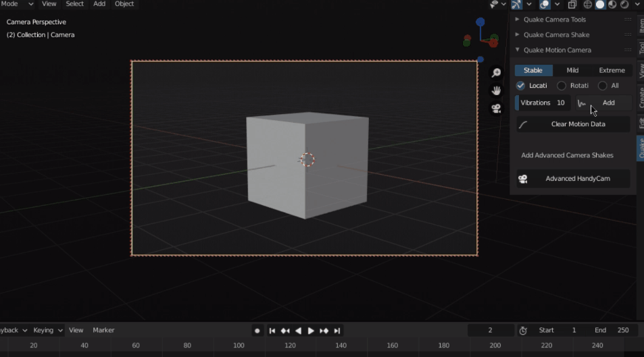Open the Add menu in the viewport header

point(99,4)
